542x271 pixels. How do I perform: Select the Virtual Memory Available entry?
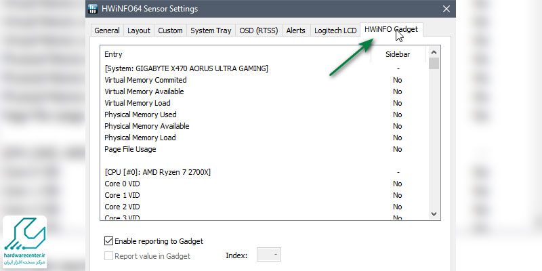coord(264,91)
